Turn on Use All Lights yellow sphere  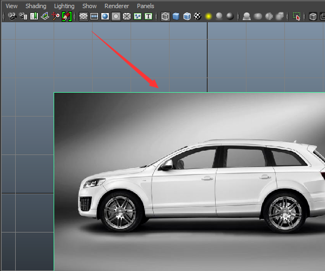coord(209,17)
